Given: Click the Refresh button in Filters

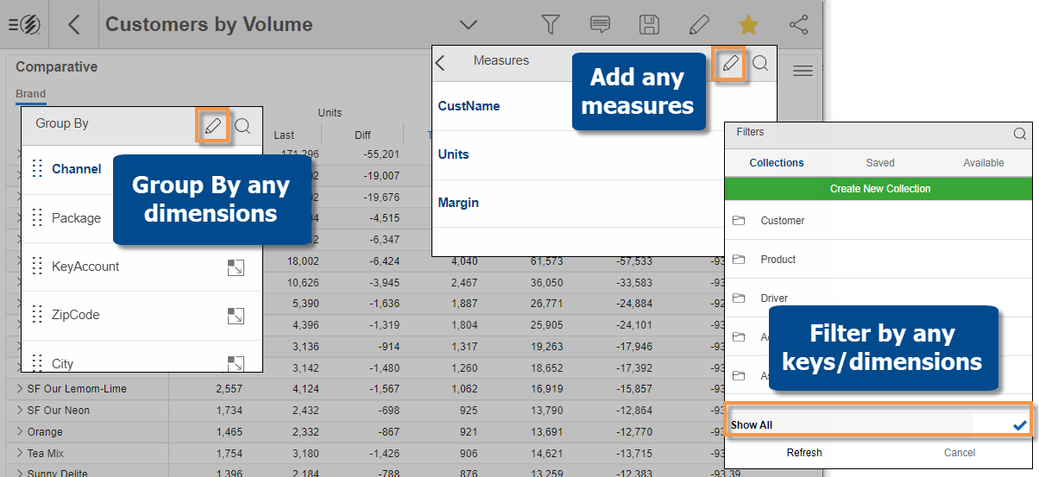Looking at the screenshot, I should pyautogui.click(x=803, y=453).
